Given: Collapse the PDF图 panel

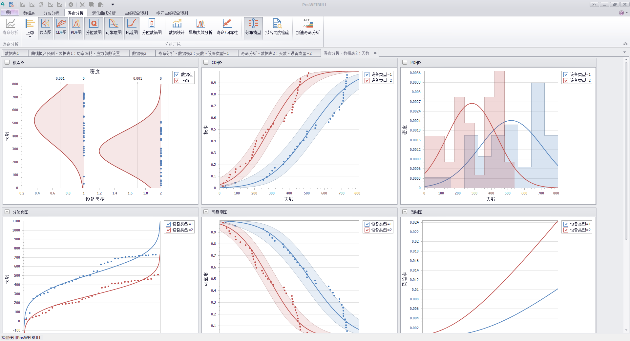Looking at the screenshot, I should point(405,62).
